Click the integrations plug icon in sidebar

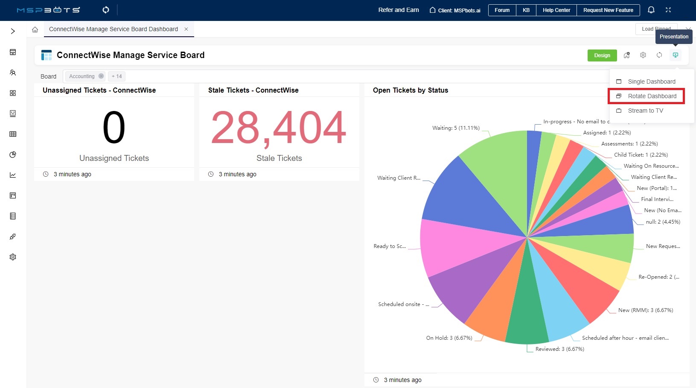click(x=13, y=236)
